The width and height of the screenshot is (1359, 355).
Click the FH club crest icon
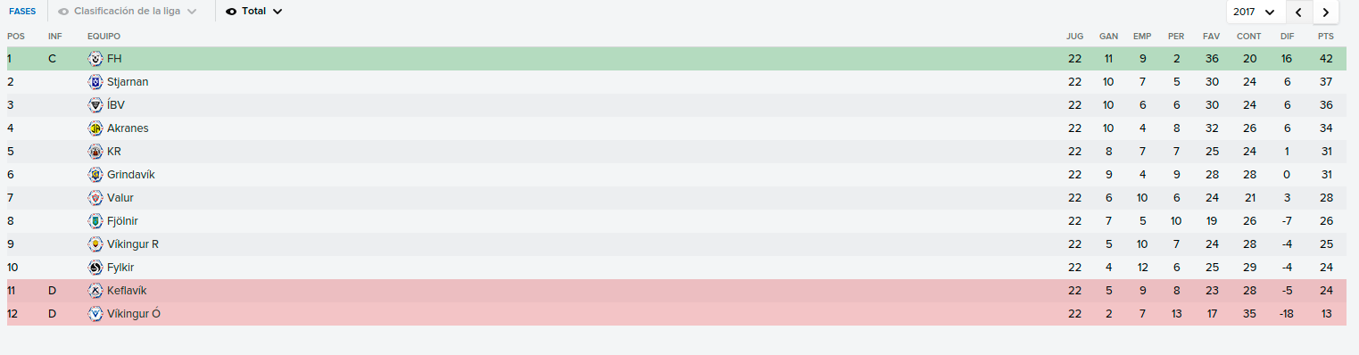pyautogui.click(x=95, y=59)
